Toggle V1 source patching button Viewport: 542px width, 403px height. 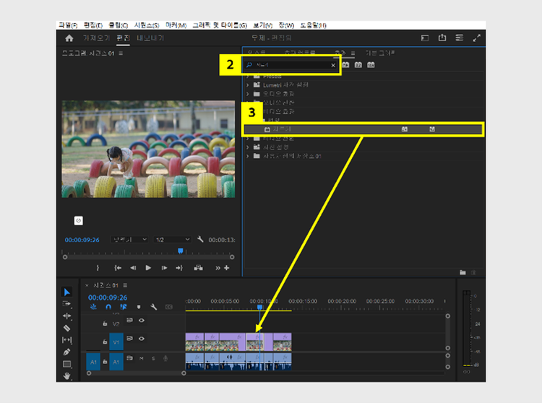tap(116, 342)
